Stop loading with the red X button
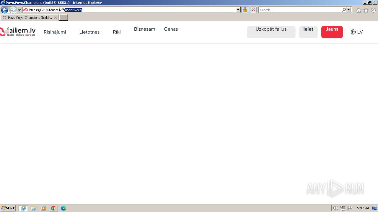This screenshot has height=212, width=378. click(x=253, y=10)
